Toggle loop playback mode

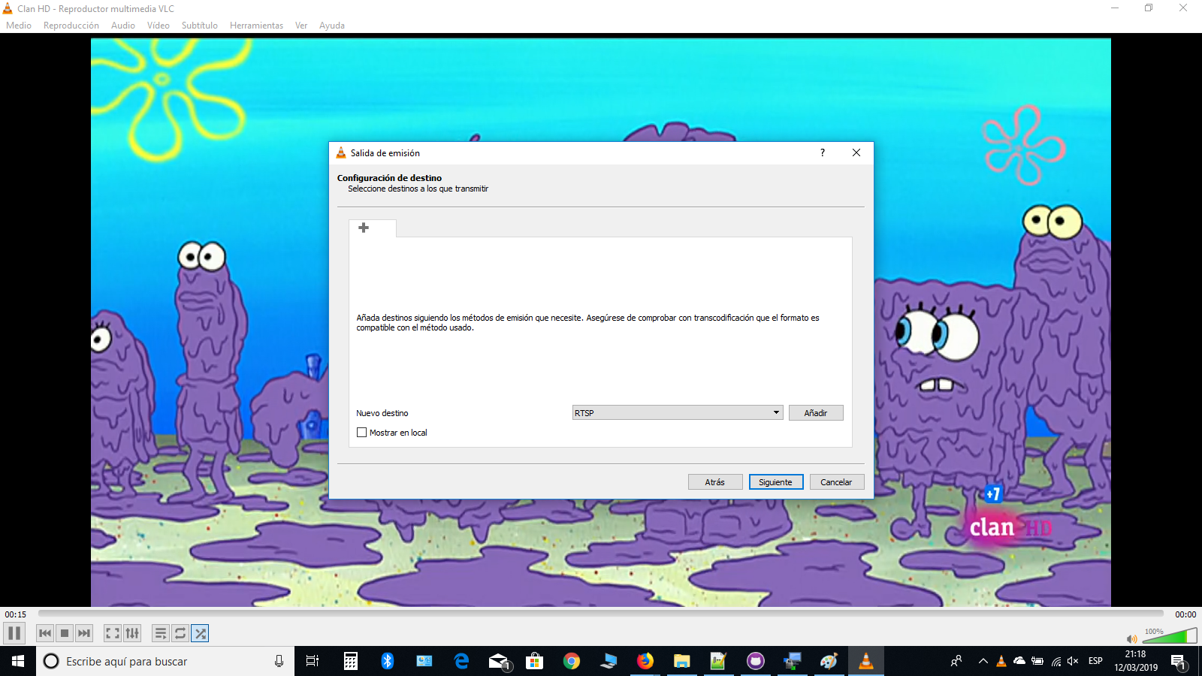point(180,633)
